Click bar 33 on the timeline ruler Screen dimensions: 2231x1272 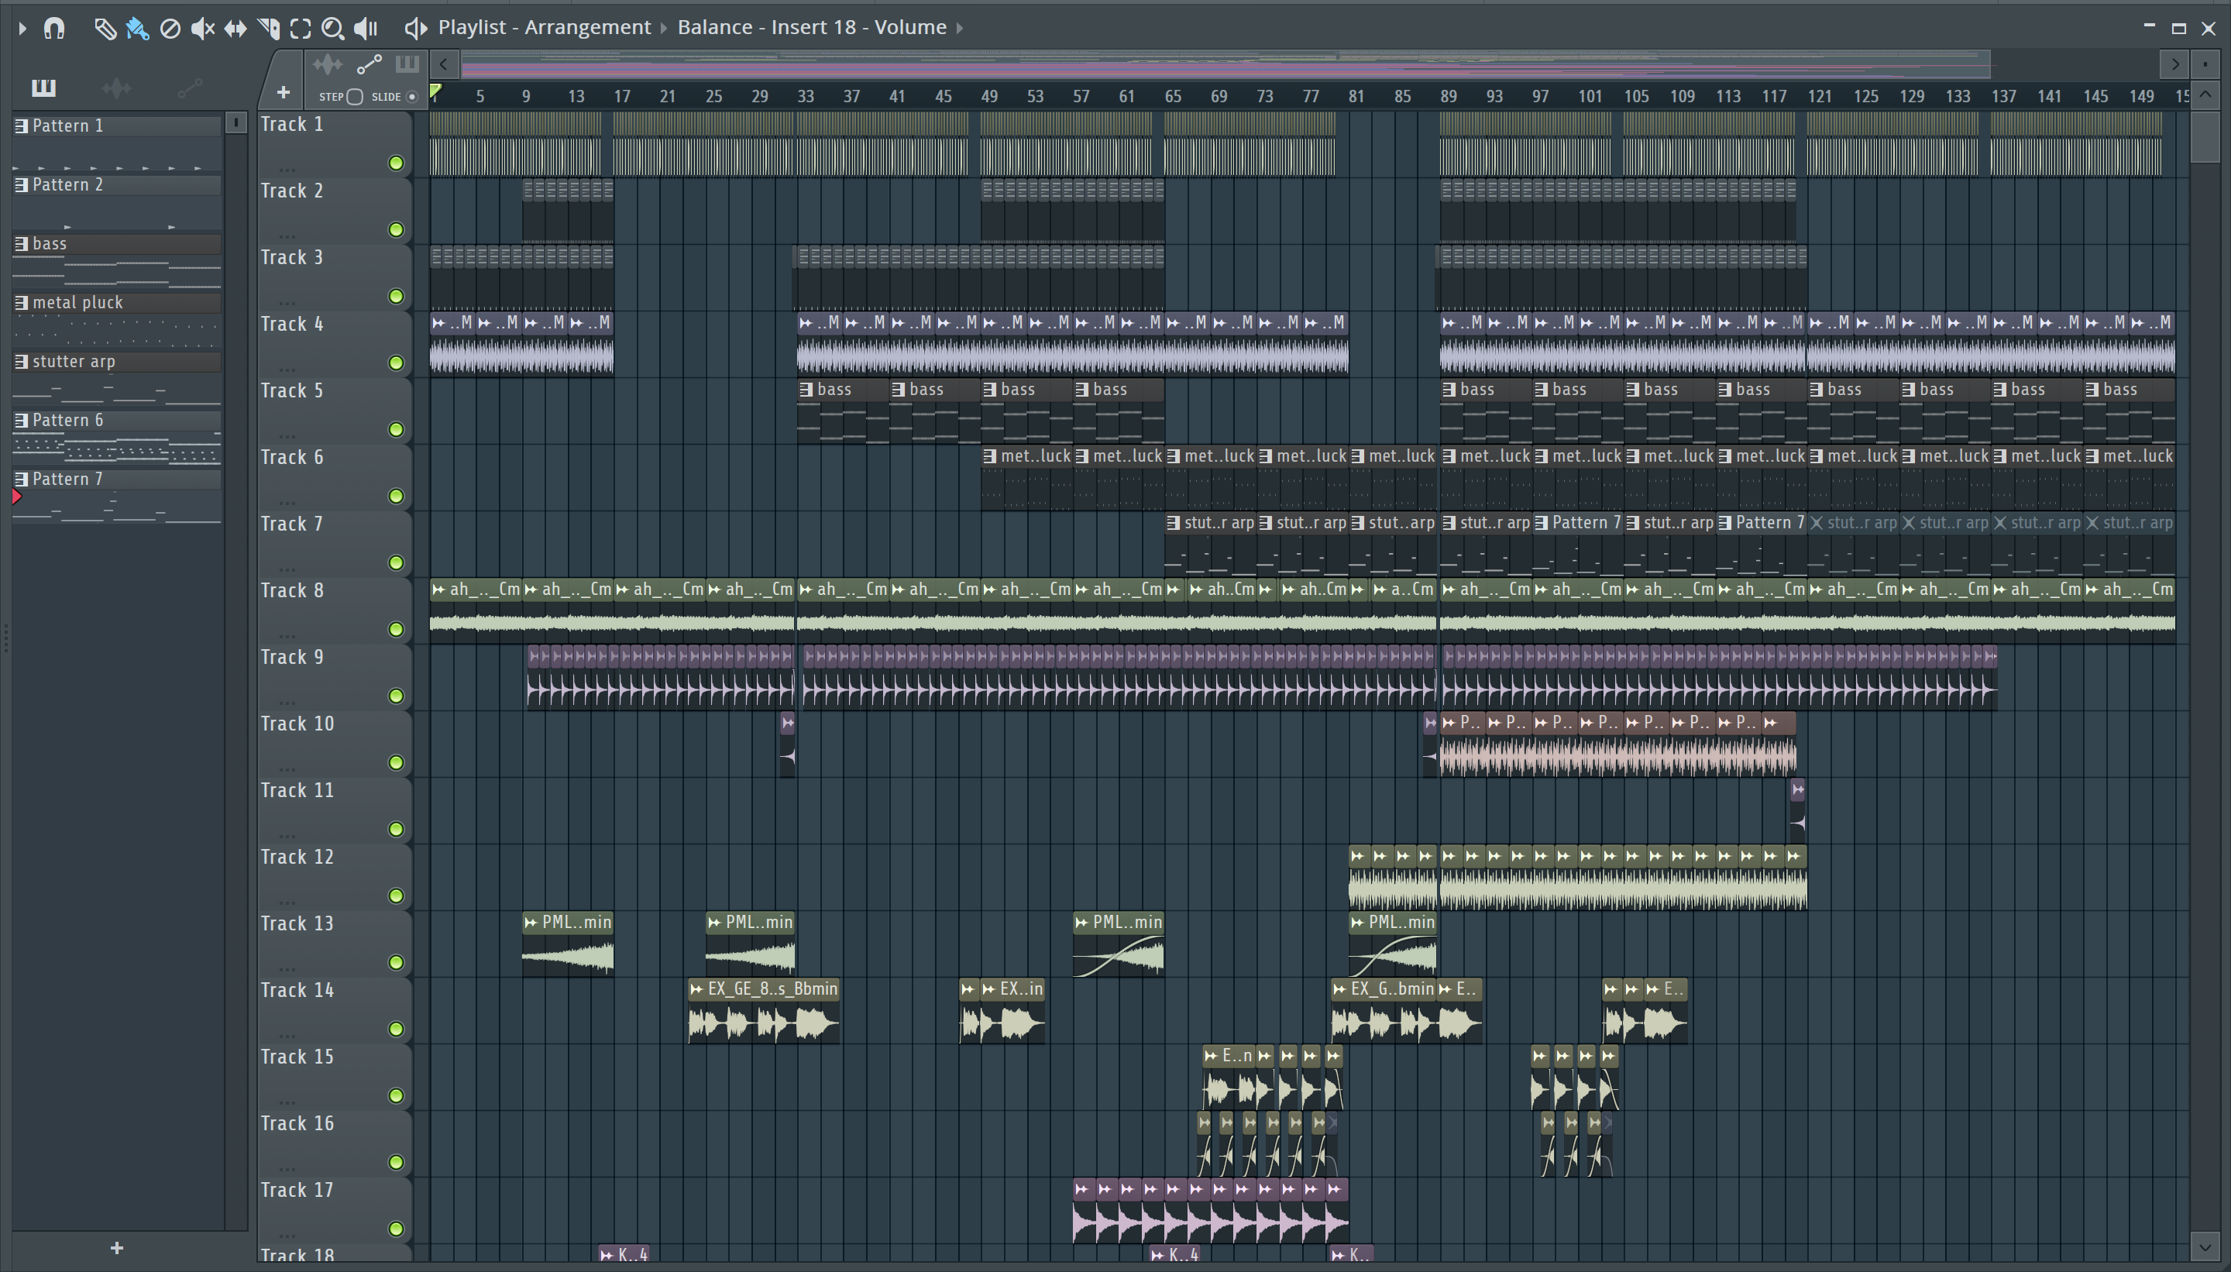point(806,97)
